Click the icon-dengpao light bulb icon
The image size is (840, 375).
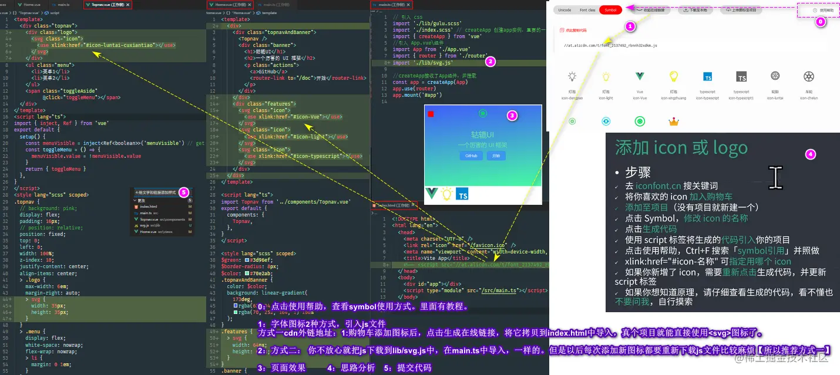click(x=572, y=76)
